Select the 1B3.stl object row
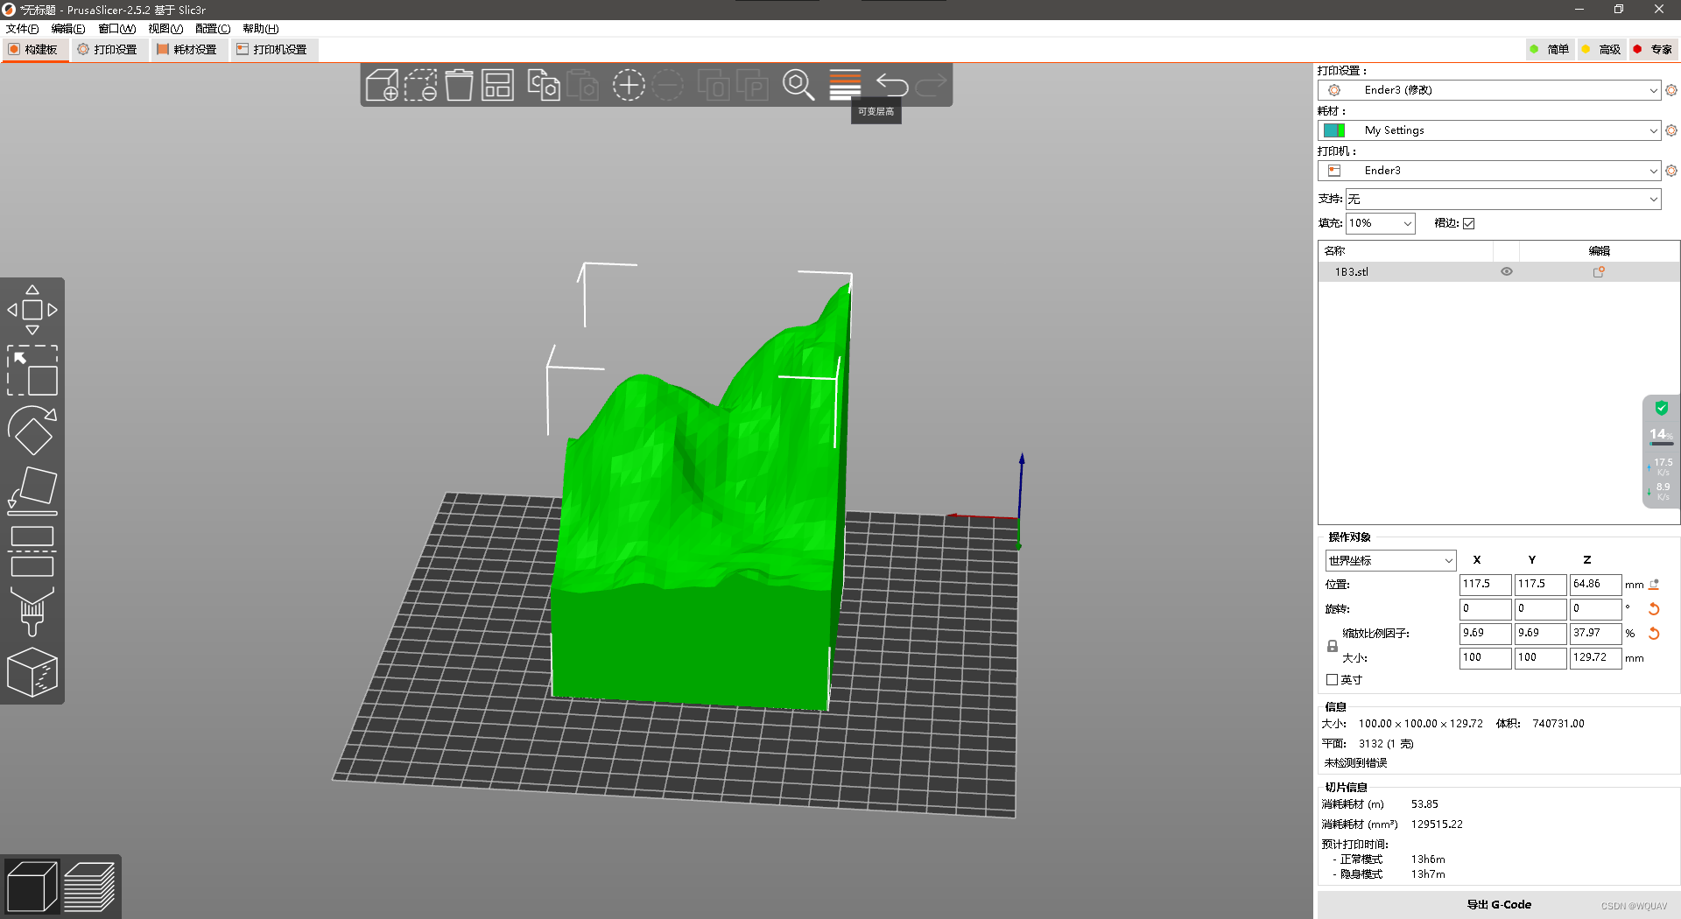The width and height of the screenshot is (1681, 919). pyautogui.click(x=1498, y=272)
